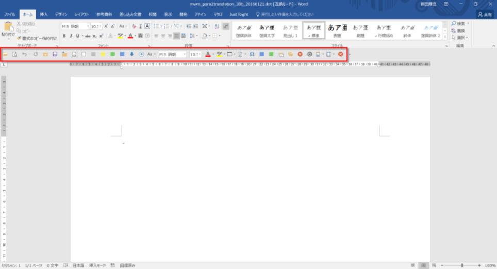497x269 pixels.
Task: Open the 挿入 (Insert) ribbon tab
Action: click(44, 14)
